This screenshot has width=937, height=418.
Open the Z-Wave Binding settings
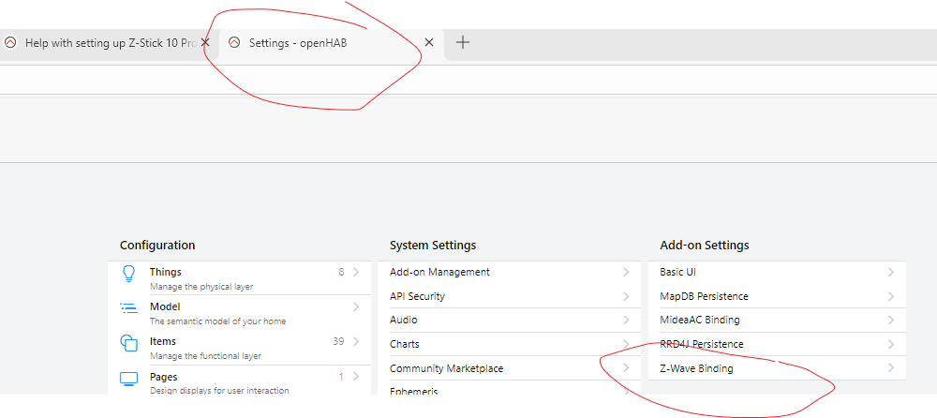(696, 368)
